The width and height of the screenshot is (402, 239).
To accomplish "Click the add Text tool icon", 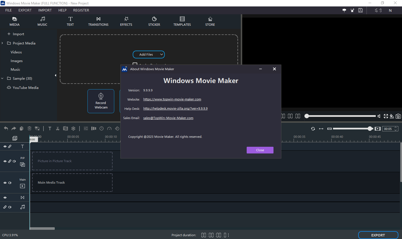I will [50, 129].
